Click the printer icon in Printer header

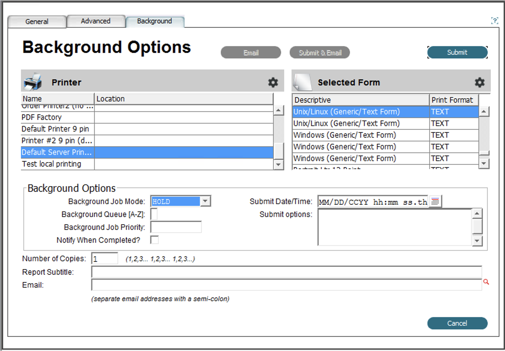click(33, 82)
